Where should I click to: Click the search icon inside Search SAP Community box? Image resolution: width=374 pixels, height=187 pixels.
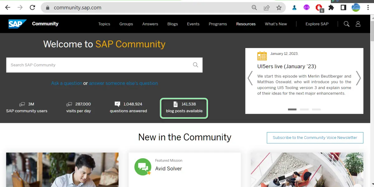pyautogui.click(x=195, y=65)
